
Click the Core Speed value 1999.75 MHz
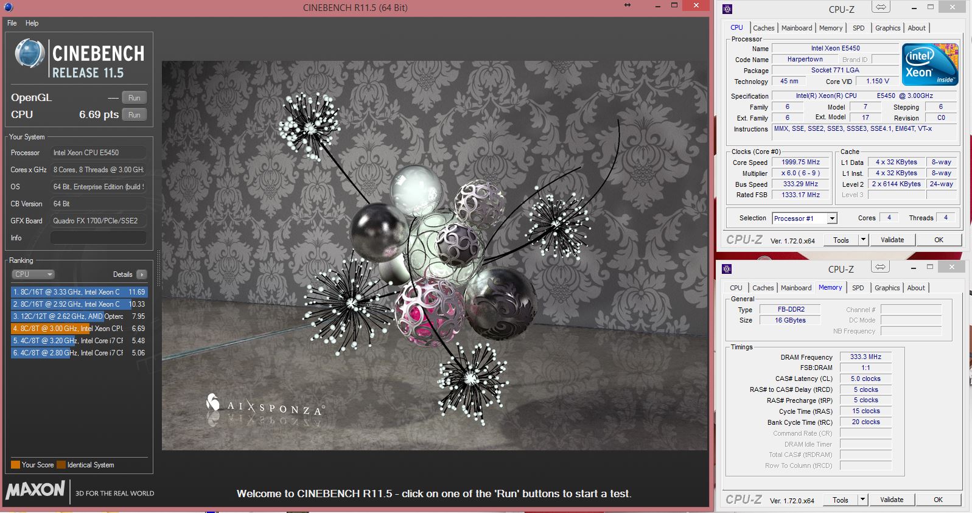(800, 162)
